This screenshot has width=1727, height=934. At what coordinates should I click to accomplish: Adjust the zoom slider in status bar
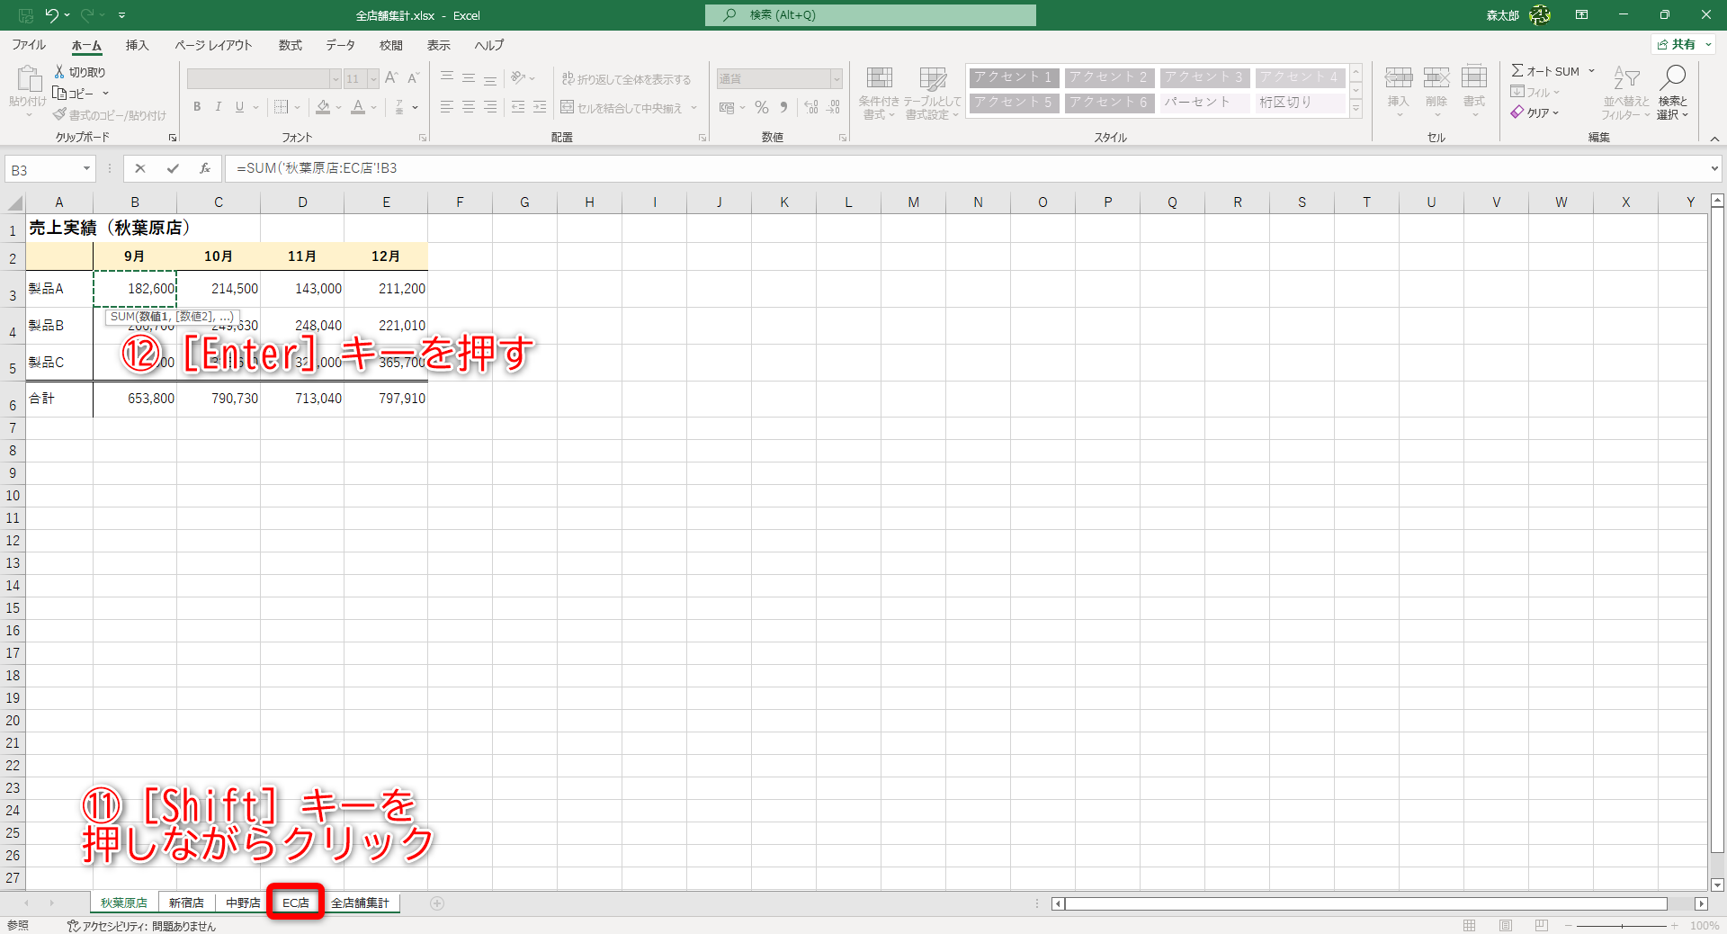tap(1622, 926)
